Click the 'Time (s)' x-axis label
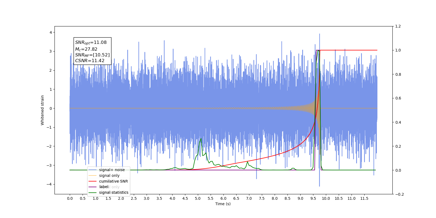The image size is (436, 218). tap(223, 204)
